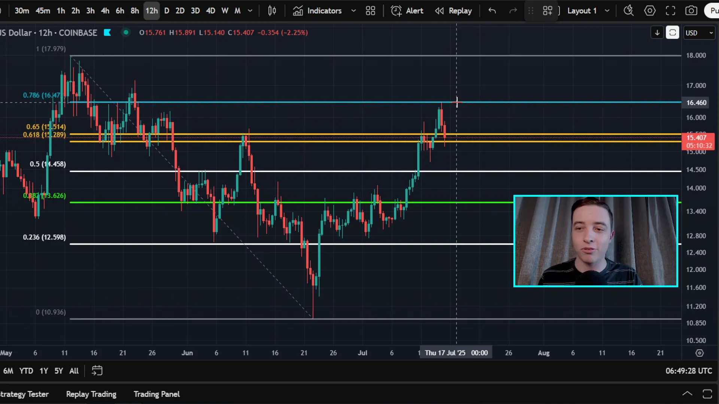
Task: Switch to weekly W timeframe
Action: point(225,11)
